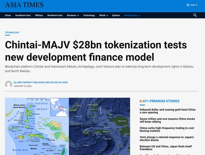Viewport: 205px width, 155px height.
Task: Open author link Uwe Parpart
Action: click(x=42, y=82)
